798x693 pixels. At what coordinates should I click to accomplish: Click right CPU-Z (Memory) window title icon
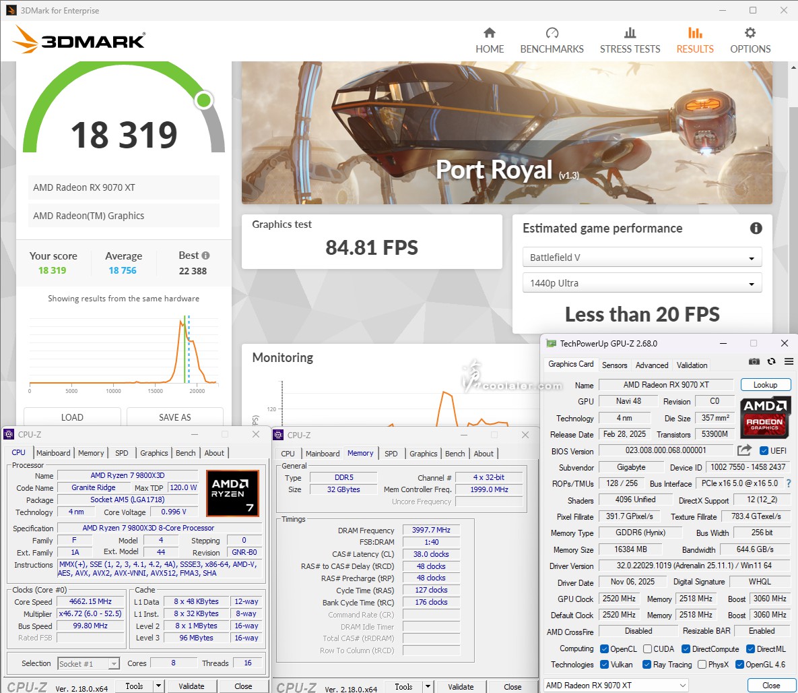pyautogui.click(x=278, y=435)
